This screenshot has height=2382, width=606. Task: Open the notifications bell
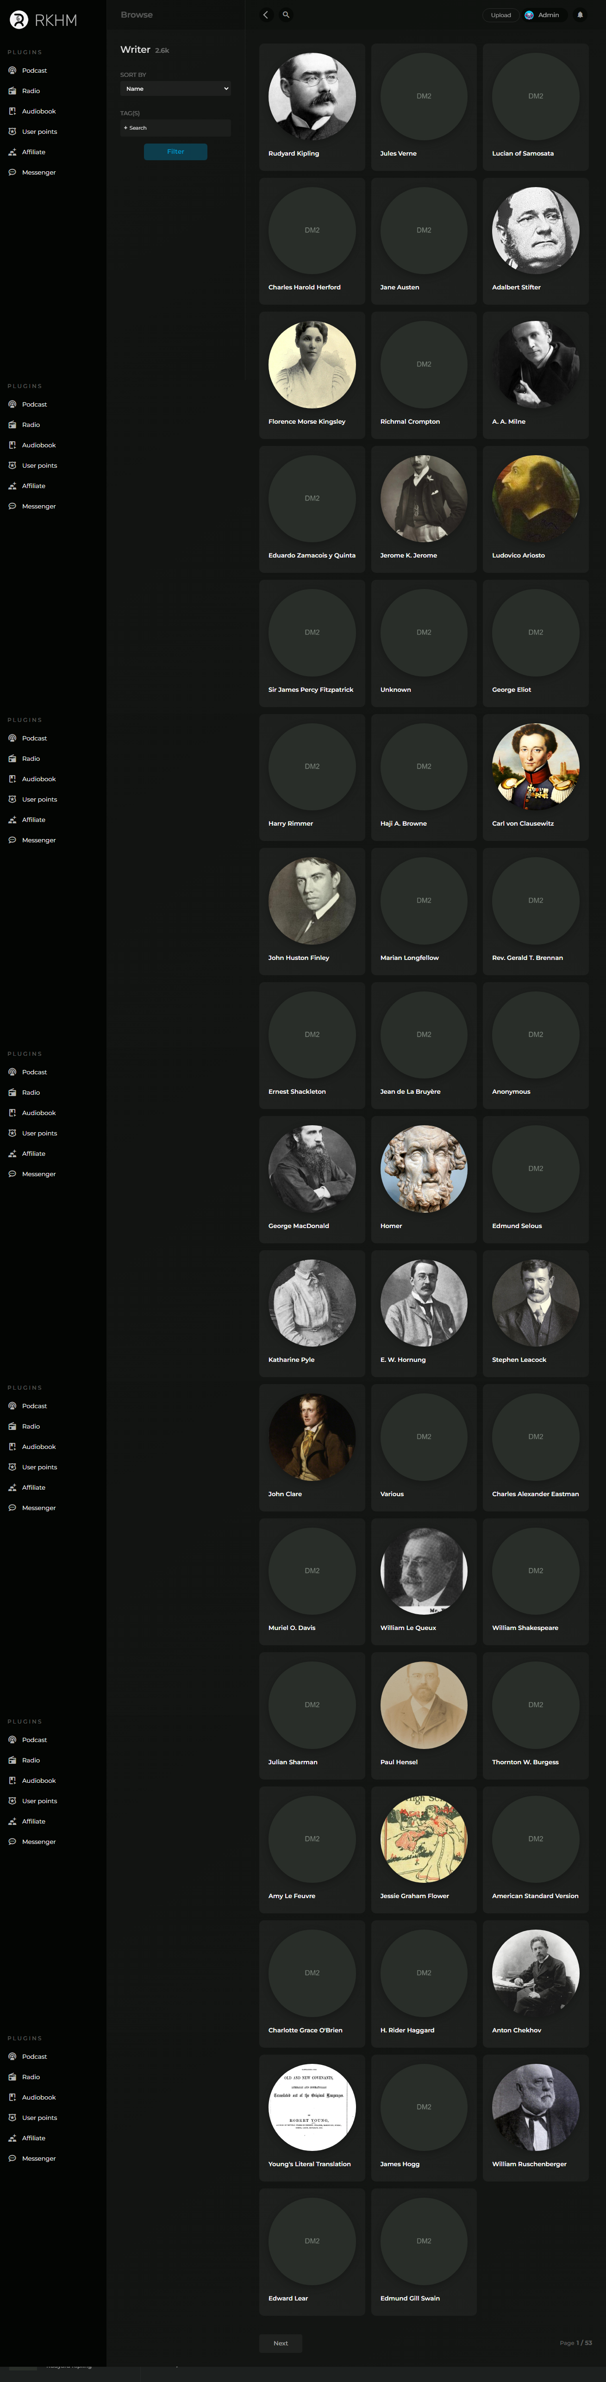pos(580,15)
